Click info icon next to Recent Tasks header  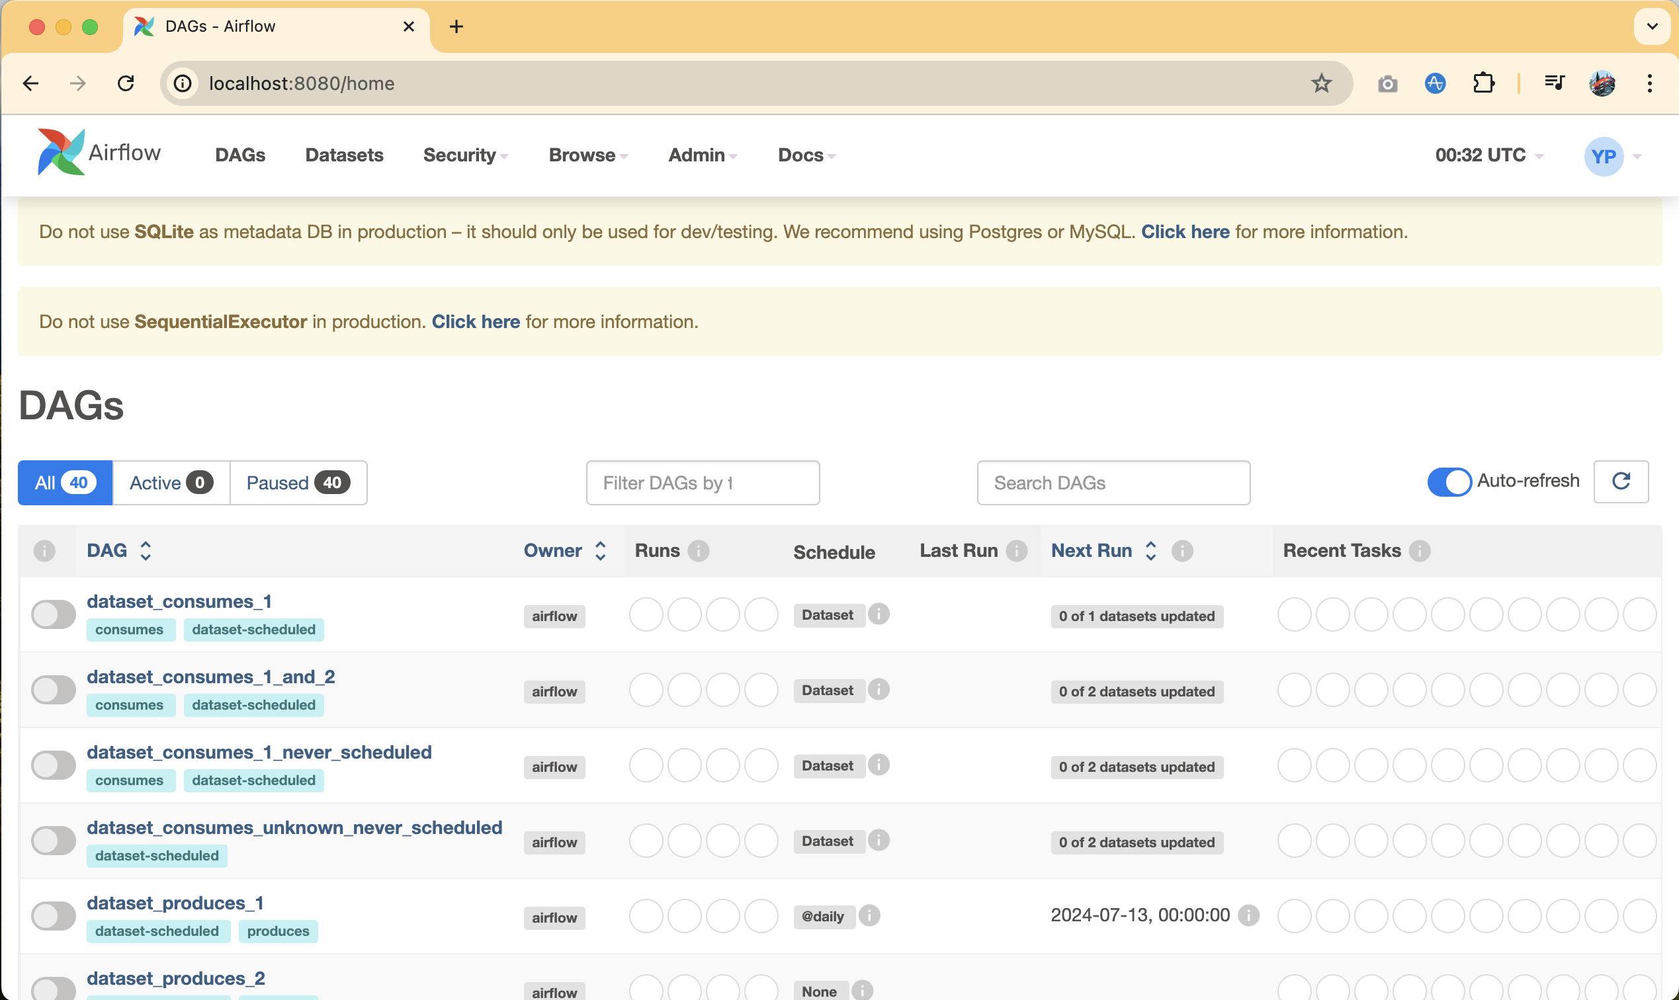pos(1420,550)
